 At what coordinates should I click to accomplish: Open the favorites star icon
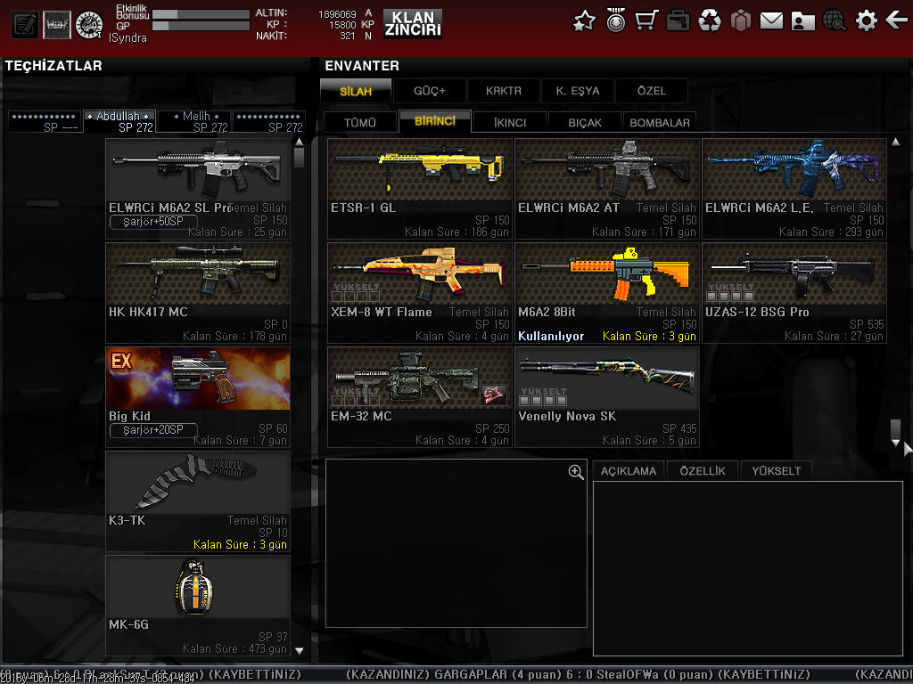[585, 21]
